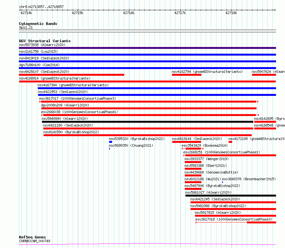285x248 pixels.
Task: Click the RefSeq Genes track title
Action: click(x=32, y=237)
